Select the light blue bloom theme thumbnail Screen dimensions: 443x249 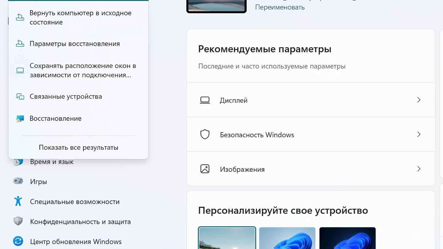(x=287, y=238)
